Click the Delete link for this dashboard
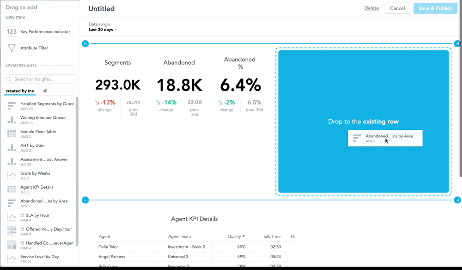The height and width of the screenshot is (270, 462). pos(371,8)
